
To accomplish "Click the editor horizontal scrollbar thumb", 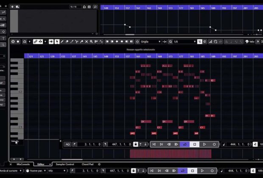I will tap(72, 159).
